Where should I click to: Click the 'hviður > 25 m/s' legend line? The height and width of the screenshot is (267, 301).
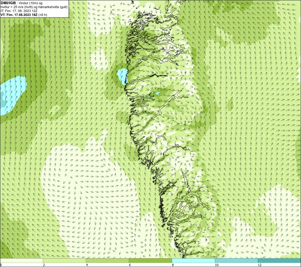[34, 7]
